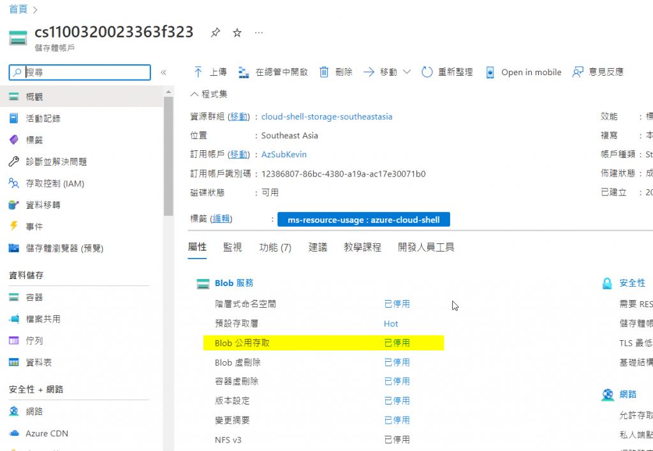This screenshot has width=653, height=451.
Task: Open Data migration (資料移轉)
Action: point(81,204)
